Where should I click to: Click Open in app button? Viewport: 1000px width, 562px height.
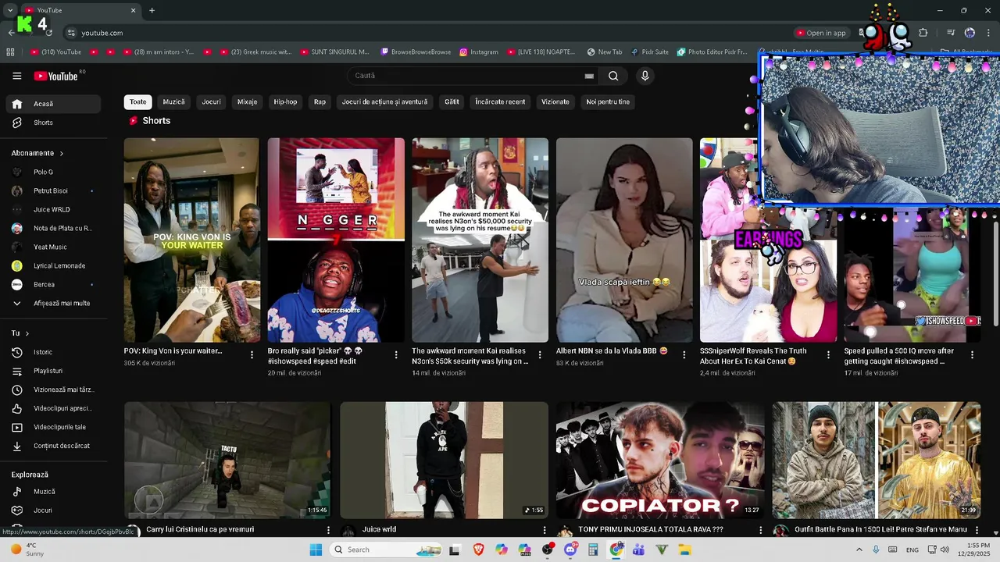(822, 33)
